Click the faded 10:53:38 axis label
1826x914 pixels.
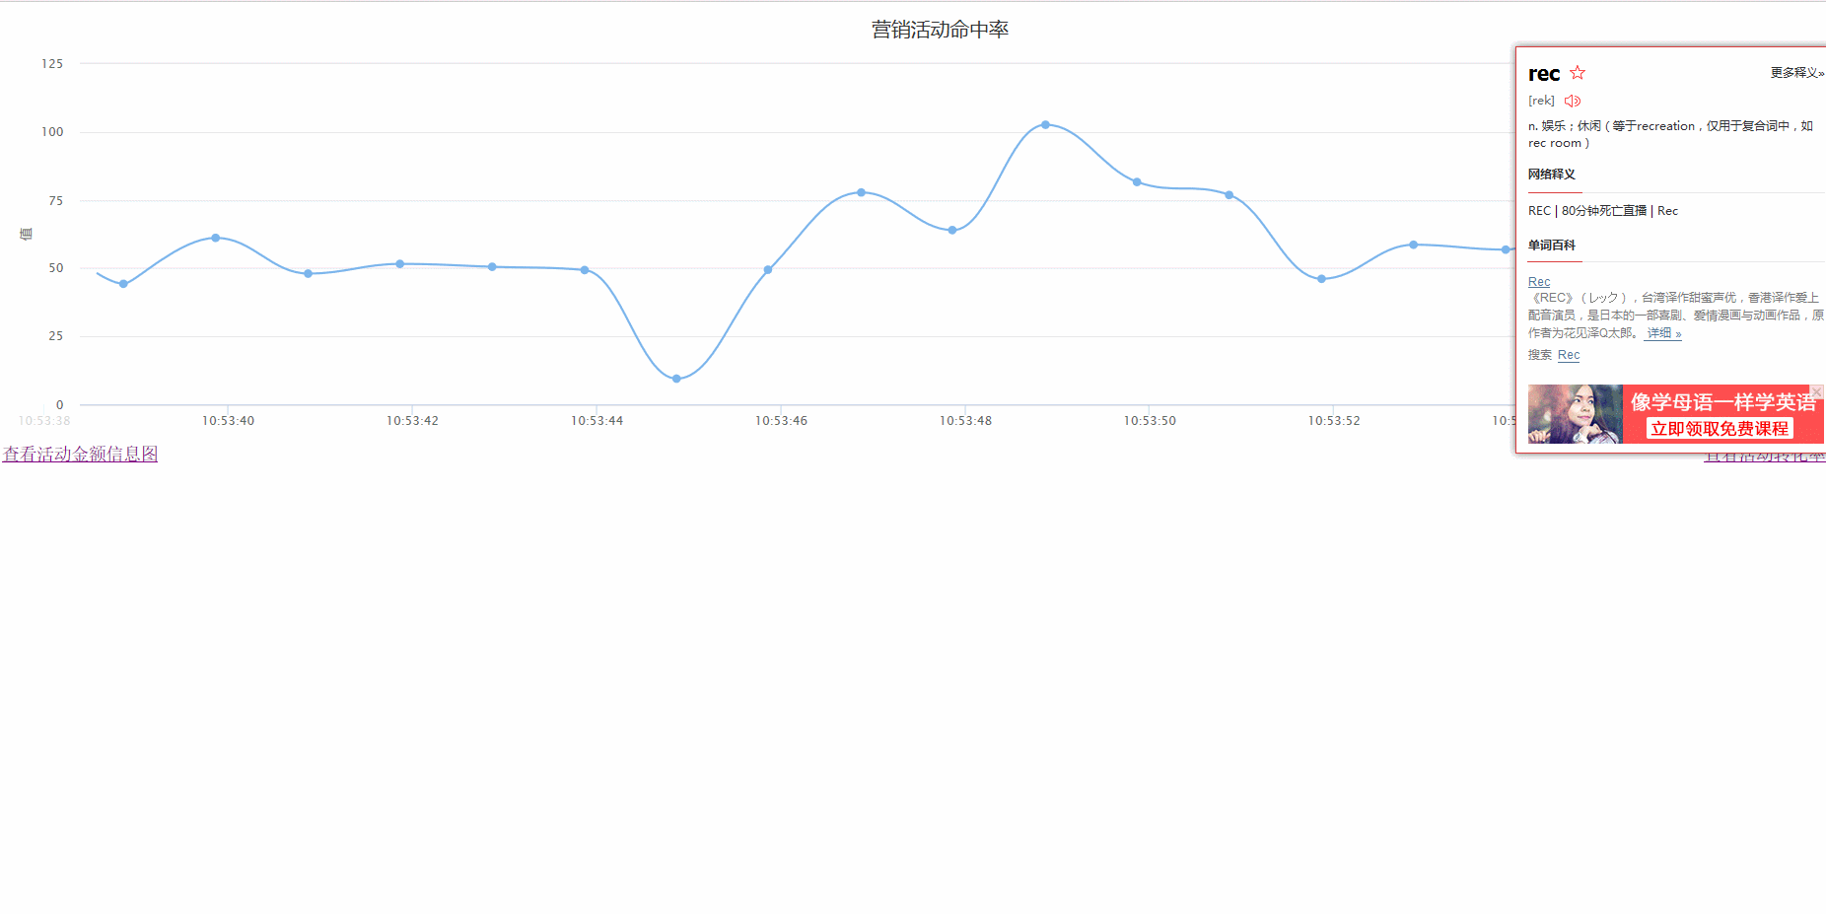pyautogui.click(x=44, y=421)
